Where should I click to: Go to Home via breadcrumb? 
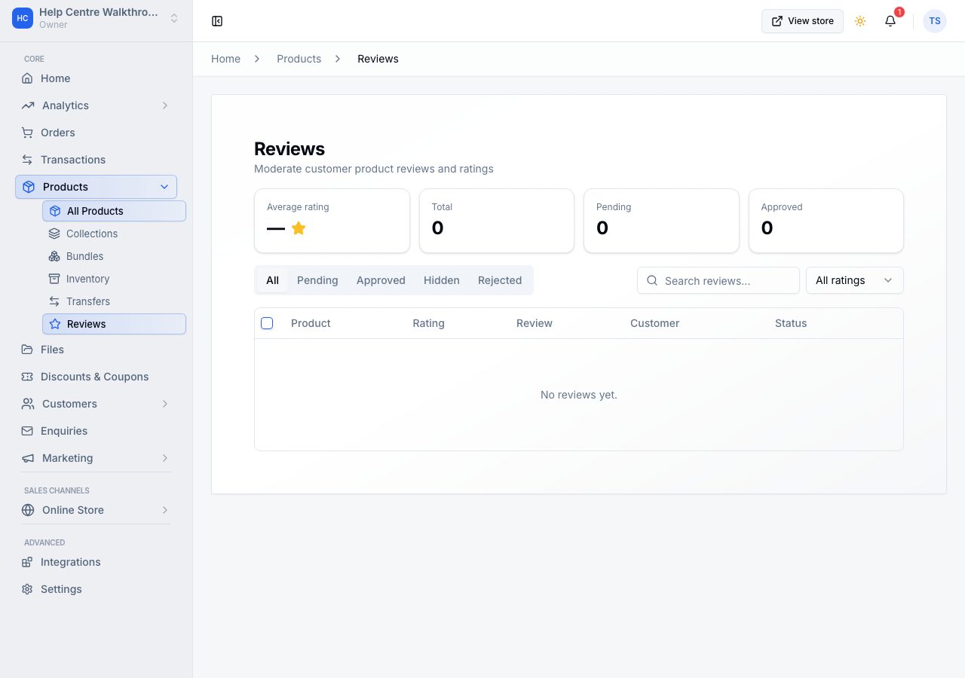(225, 59)
